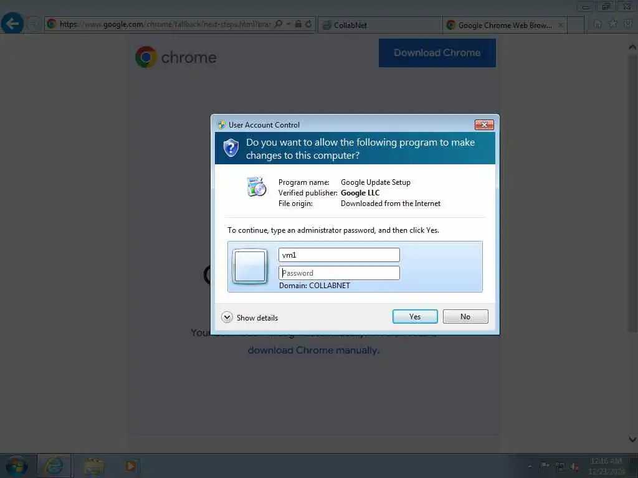Click the Google Update Setup installer icon
The width and height of the screenshot is (638, 478).
click(256, 187)
